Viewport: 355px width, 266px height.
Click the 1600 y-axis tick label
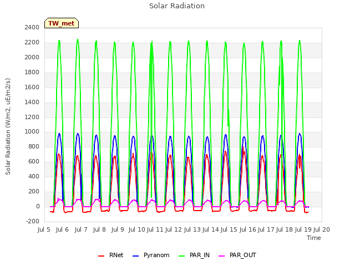pyautogui.click(x=32, y=87)
